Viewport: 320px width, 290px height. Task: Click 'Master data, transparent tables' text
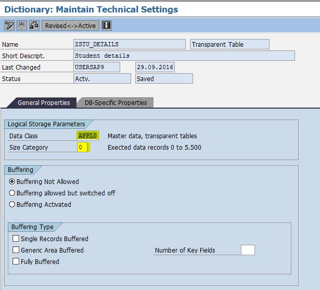(x=152, y=136)
